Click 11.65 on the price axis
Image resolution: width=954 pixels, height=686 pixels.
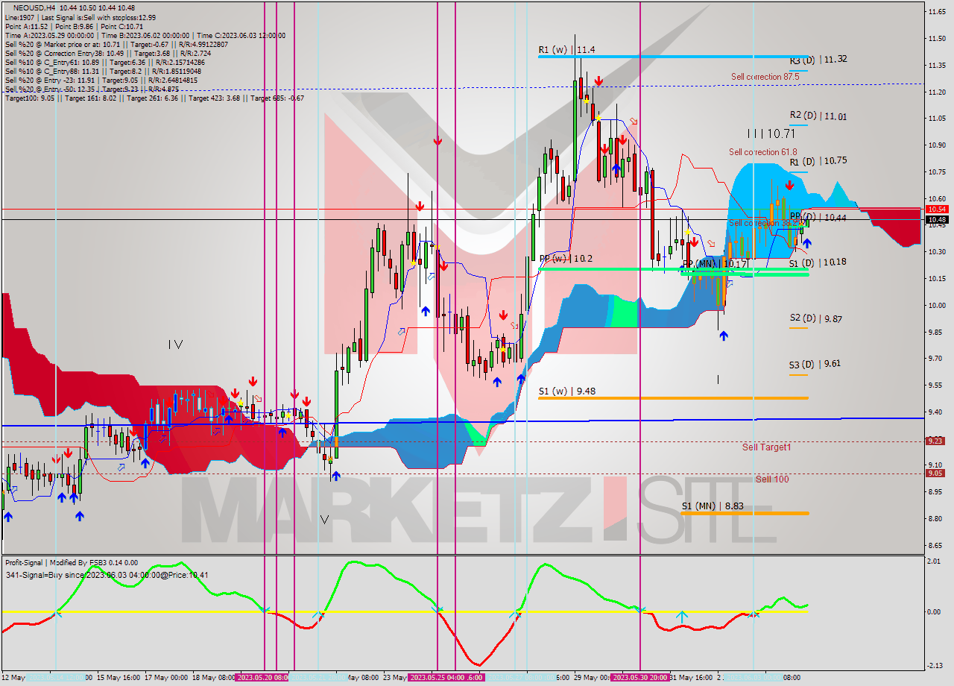(937, 11)
